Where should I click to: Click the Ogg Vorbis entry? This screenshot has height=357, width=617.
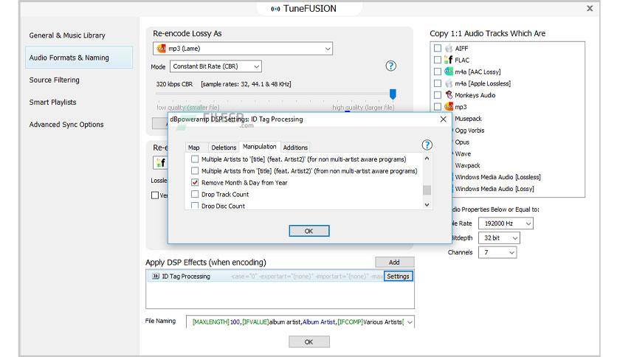pyautogui.click(x=469, y=131)
